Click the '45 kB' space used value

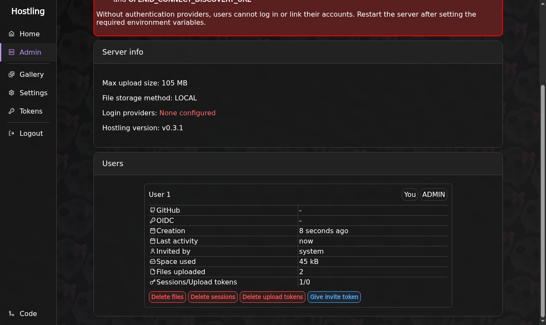pos(309,261)
